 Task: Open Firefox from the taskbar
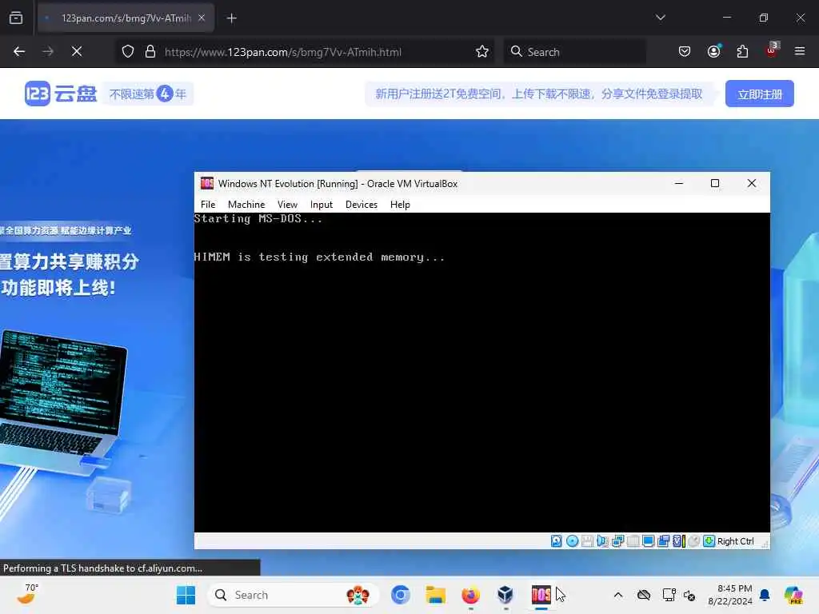470,595
